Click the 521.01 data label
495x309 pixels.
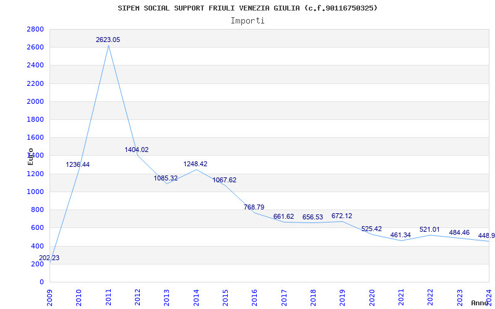pos(429,229)
